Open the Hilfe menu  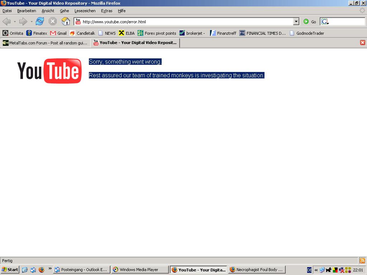click(122, 11)
